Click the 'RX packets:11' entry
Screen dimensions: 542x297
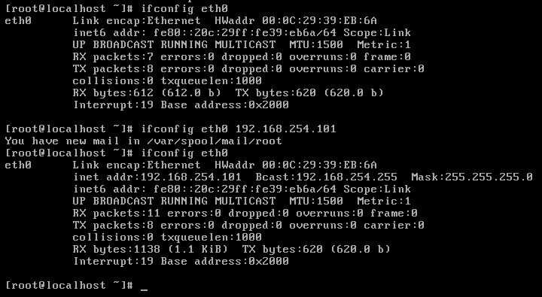coord(116,213)
